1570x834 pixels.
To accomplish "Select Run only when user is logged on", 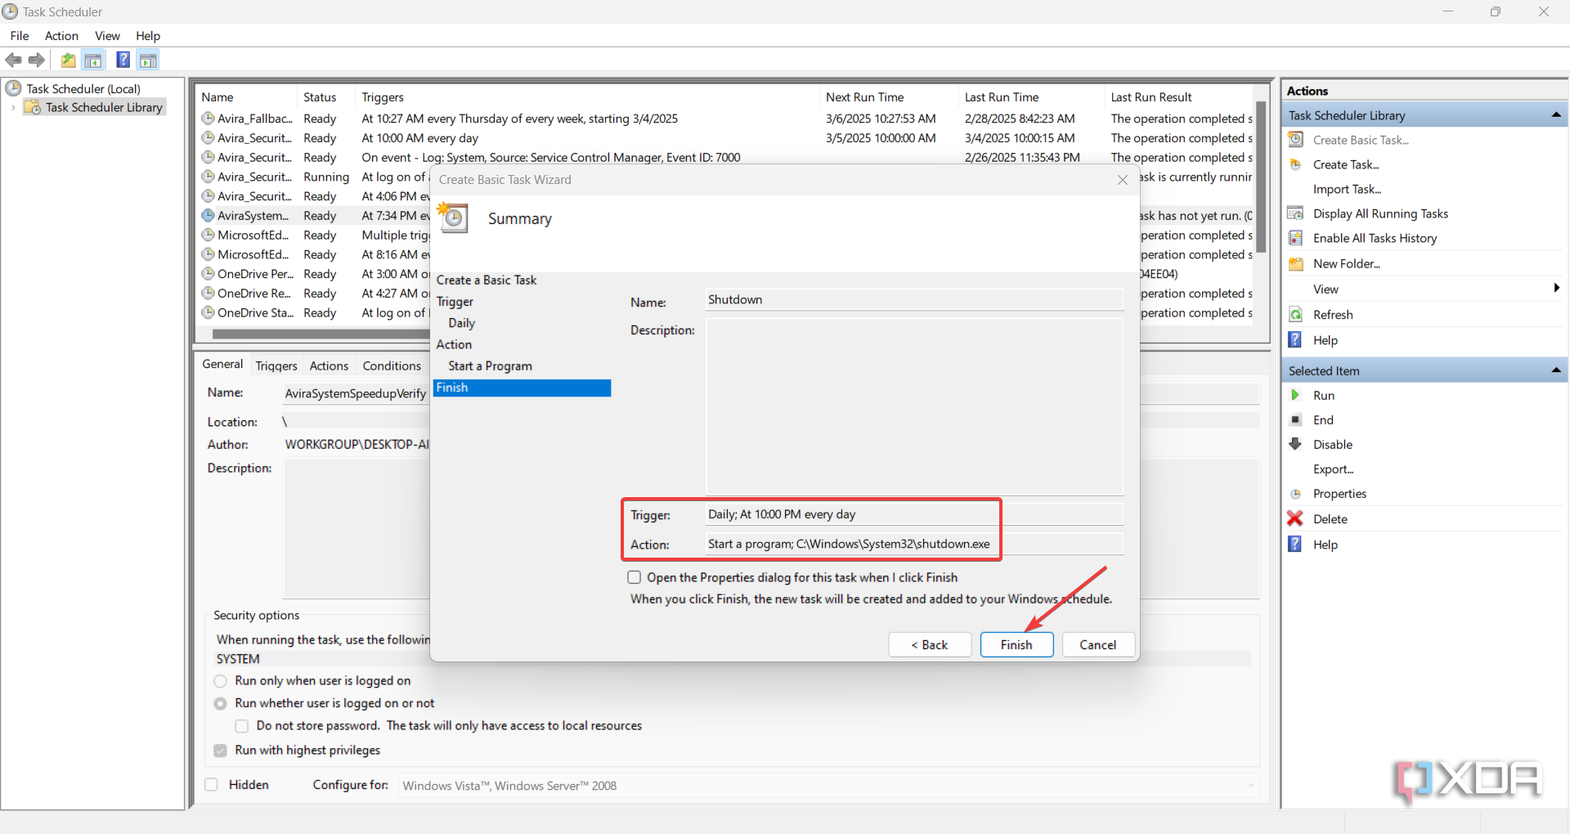I will pos(221,681).
